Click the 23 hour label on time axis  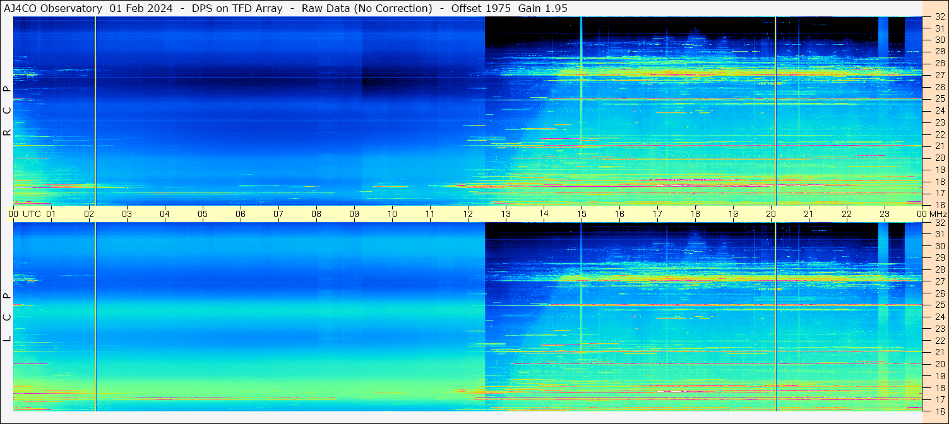(885, 214)
